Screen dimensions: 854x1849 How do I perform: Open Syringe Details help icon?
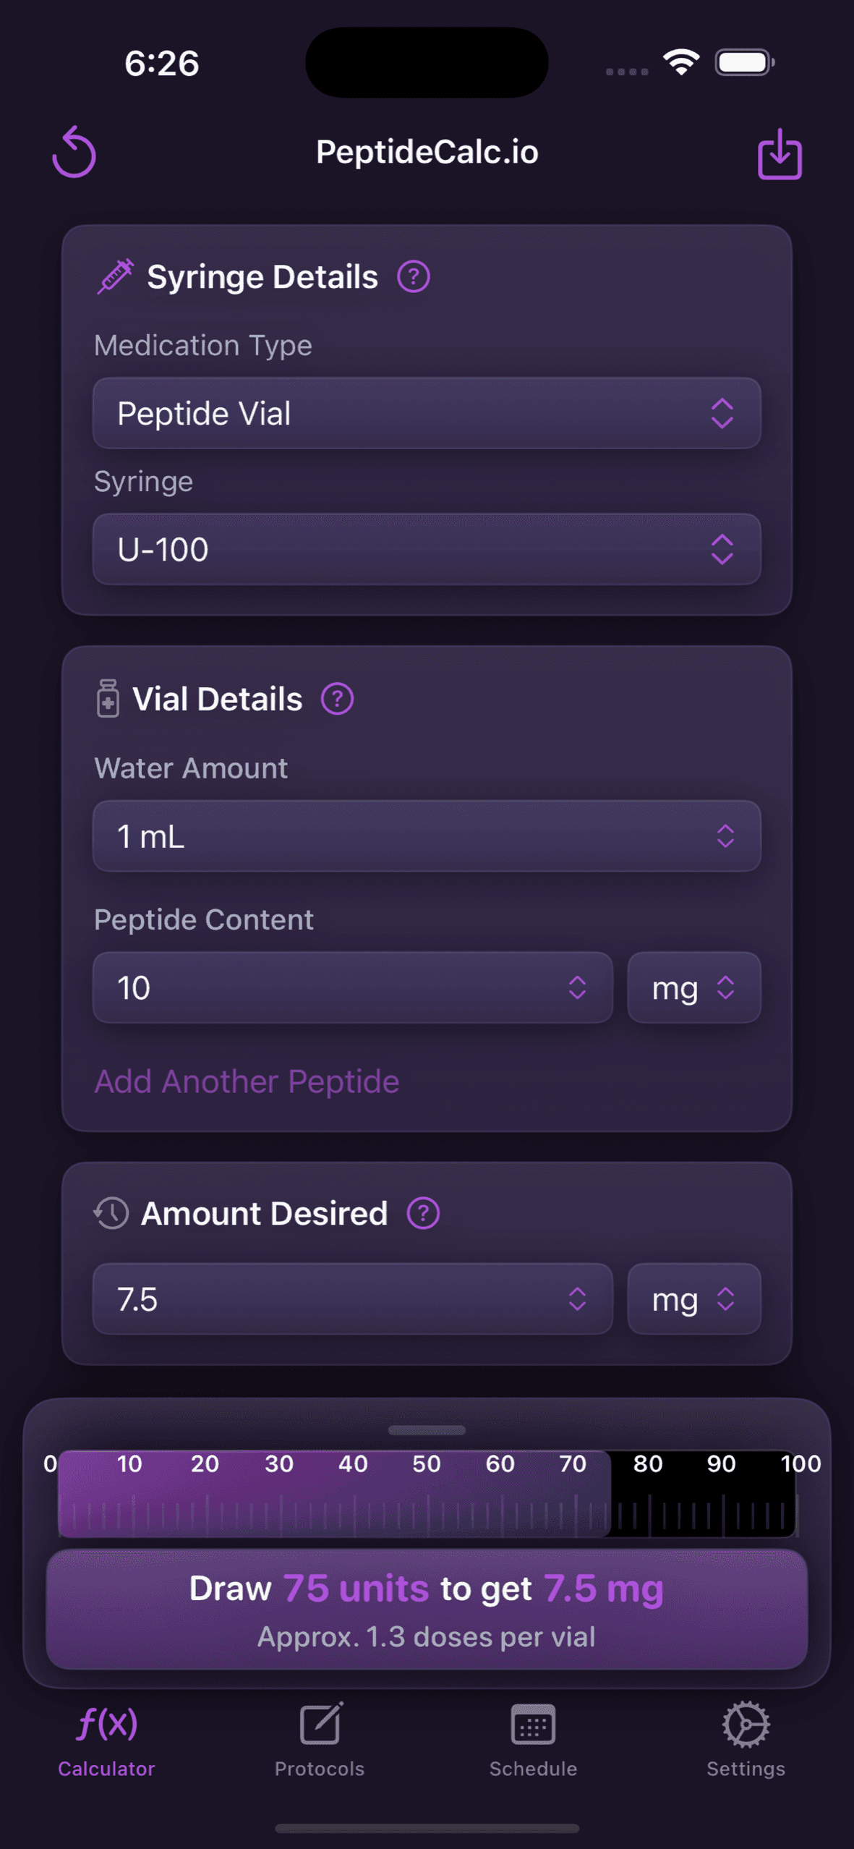[414, 277]
